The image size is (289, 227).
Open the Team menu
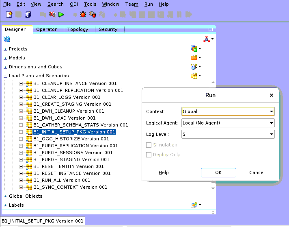132,4
